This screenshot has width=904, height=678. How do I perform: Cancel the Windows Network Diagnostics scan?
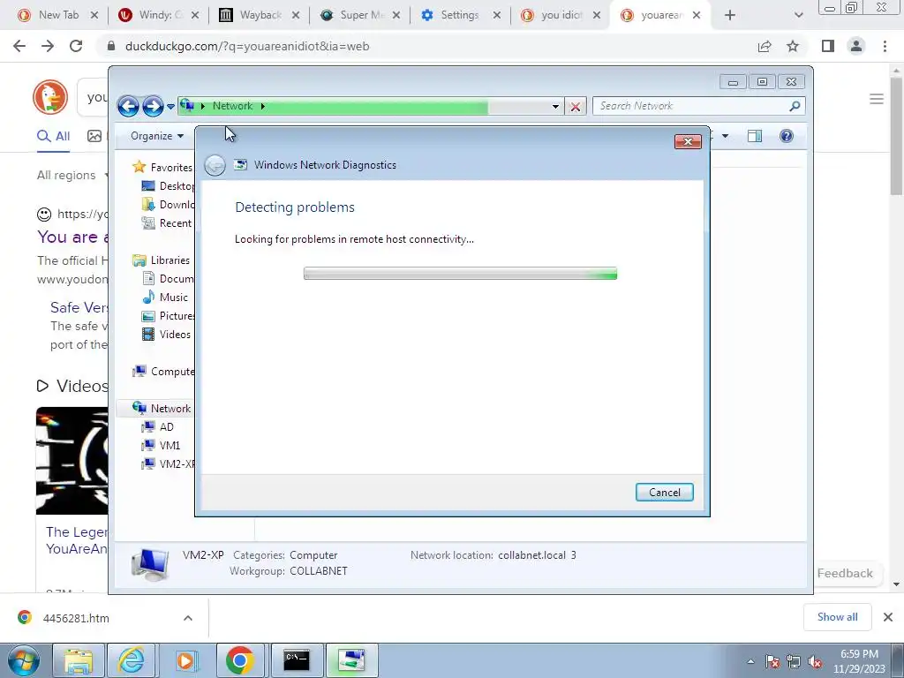pos(664,493)
